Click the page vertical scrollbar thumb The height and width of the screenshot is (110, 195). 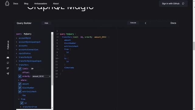click(194, 46)
